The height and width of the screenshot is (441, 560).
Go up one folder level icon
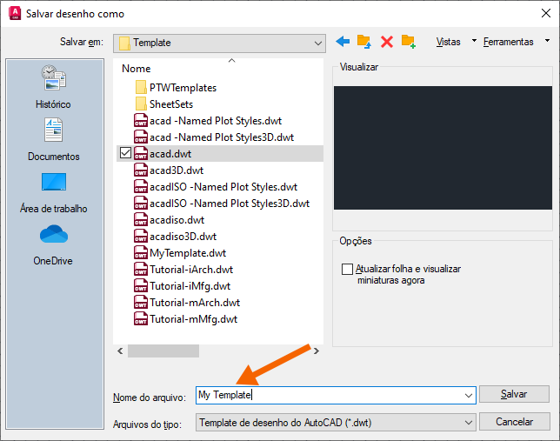tap(364, 42)
